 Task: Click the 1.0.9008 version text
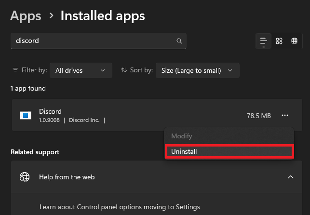pyautogui.click(x=49, y=120)
